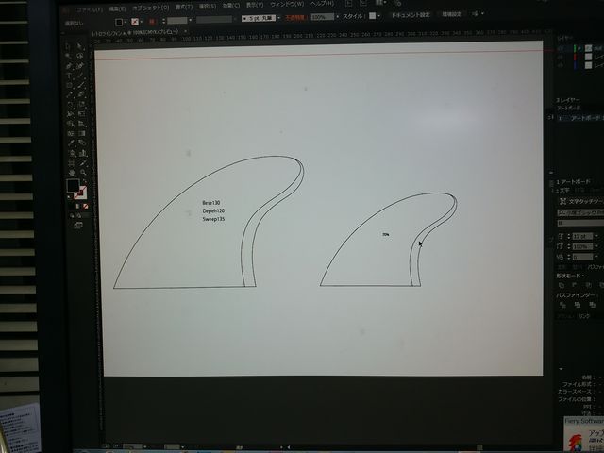
Task: Open the オブジェクト(O) menu
Action: point(151,8)
